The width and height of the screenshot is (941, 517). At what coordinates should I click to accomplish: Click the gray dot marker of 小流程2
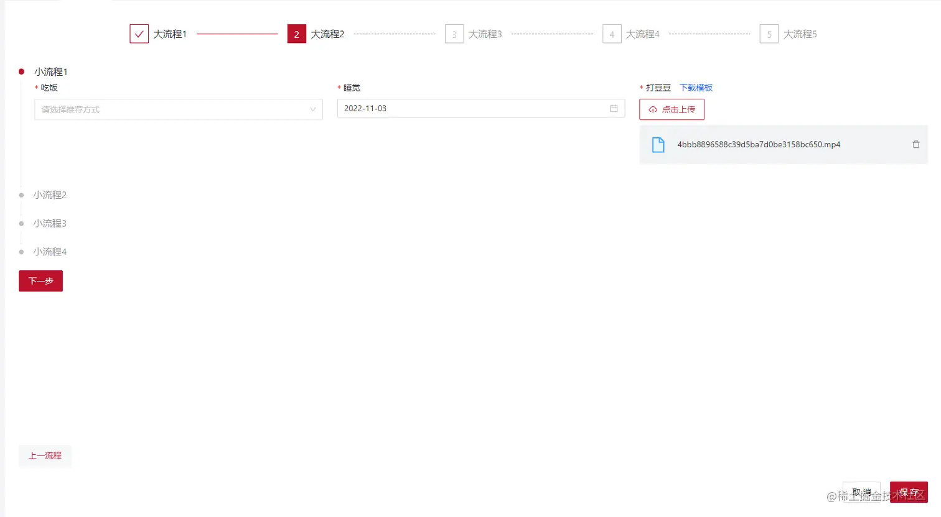(21, 195)
